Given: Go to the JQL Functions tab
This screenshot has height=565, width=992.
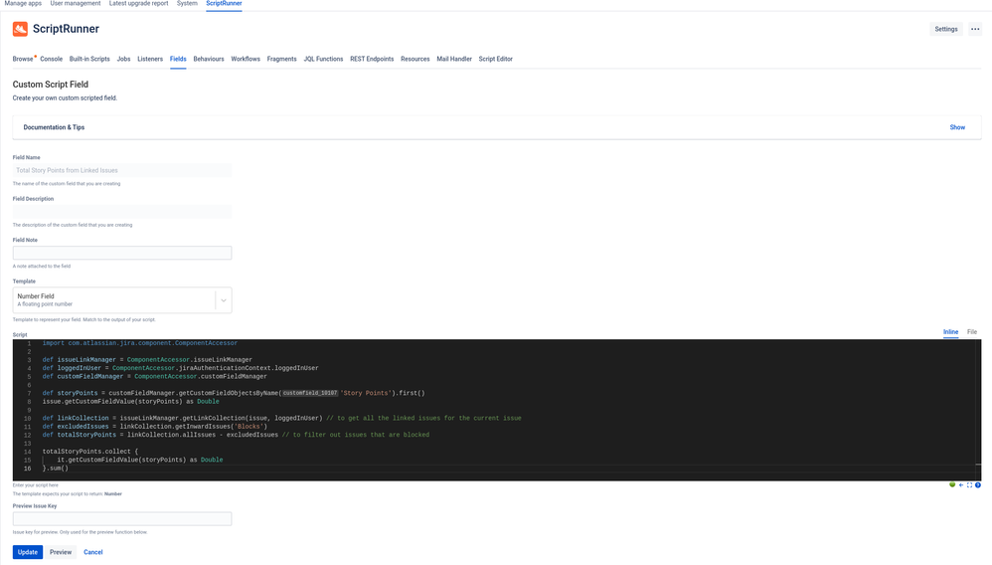Looking at the screenshot, I should tap(323, 59).
